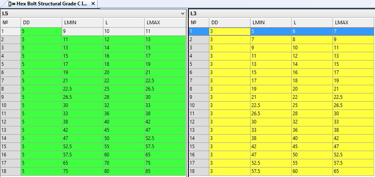Select row 18 header in L5 table
The width and height of the screenshot is (375, 177).
coord(10,171)
